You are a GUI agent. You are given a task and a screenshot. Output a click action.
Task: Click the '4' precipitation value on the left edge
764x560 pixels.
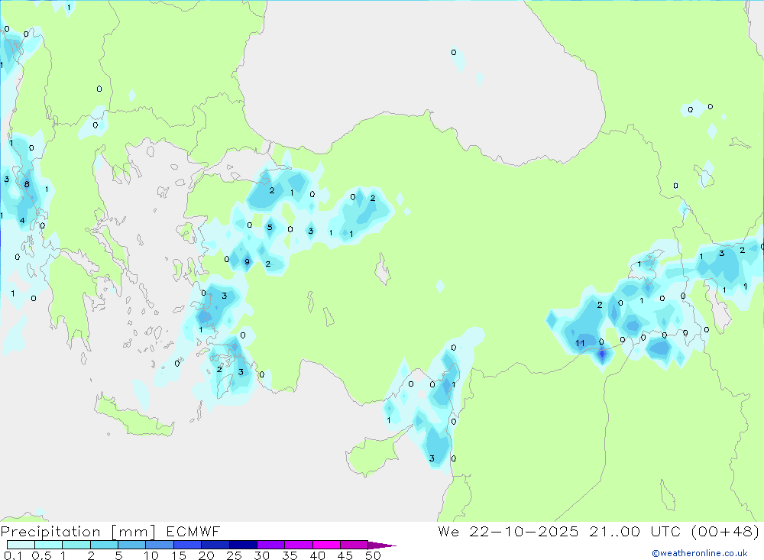tap(22, 221)
